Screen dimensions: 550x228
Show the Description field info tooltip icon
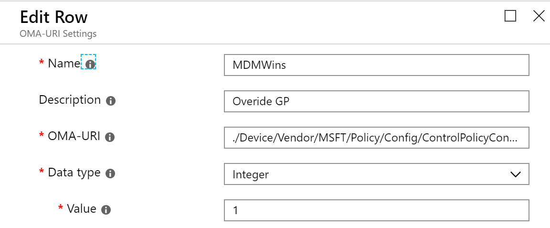(x=111, y=101)
